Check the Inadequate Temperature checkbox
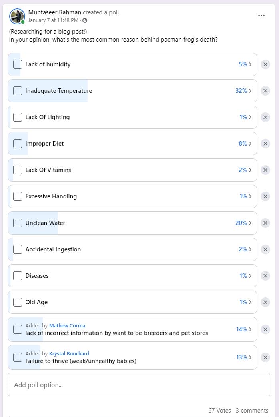This screenshot has width=279, height=417. (18, 91)
